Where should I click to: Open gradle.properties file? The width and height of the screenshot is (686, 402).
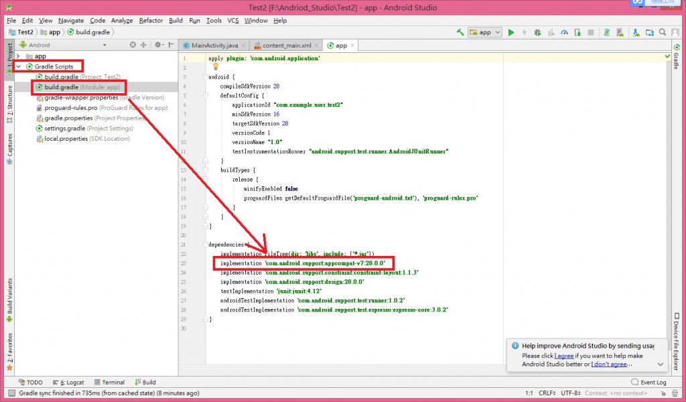90,118
